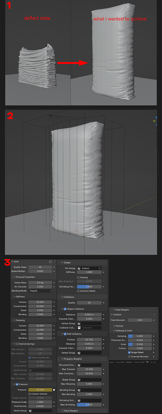
Task: Click the animate dot beside Shape Stiffness
Action: [103, 272]
